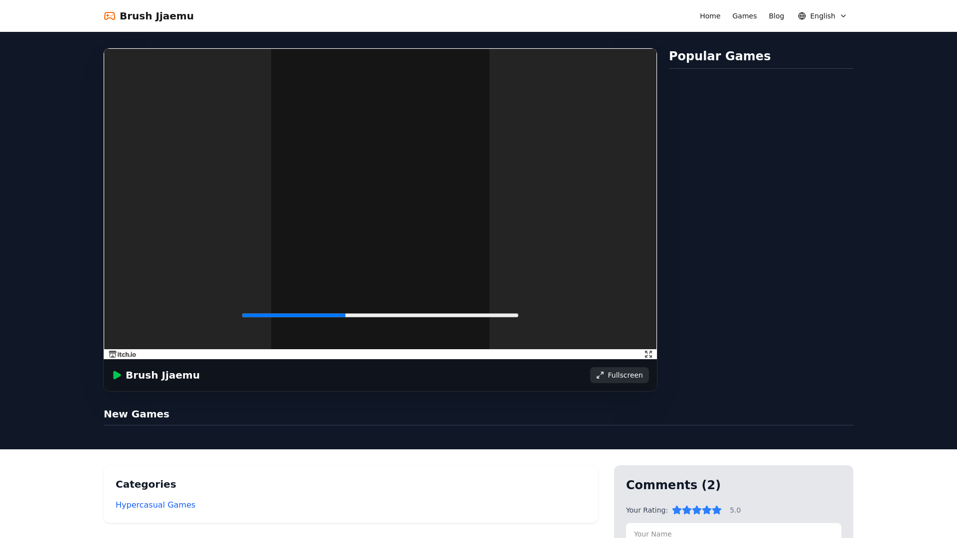957x538 pixels.
Task: Select the third rating star
Action: (x=697, y=510)
